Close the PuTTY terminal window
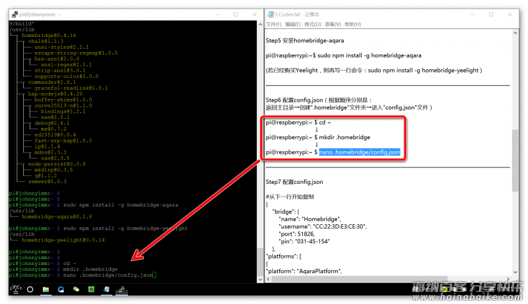This screenshot has width=528, height=304. pos(255,15)
